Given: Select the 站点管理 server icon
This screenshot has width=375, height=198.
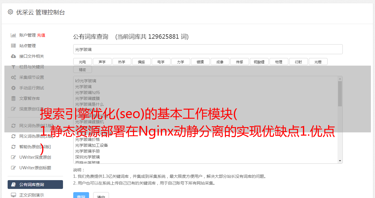Looking at the screenshot, I should [x=13, y=46].
